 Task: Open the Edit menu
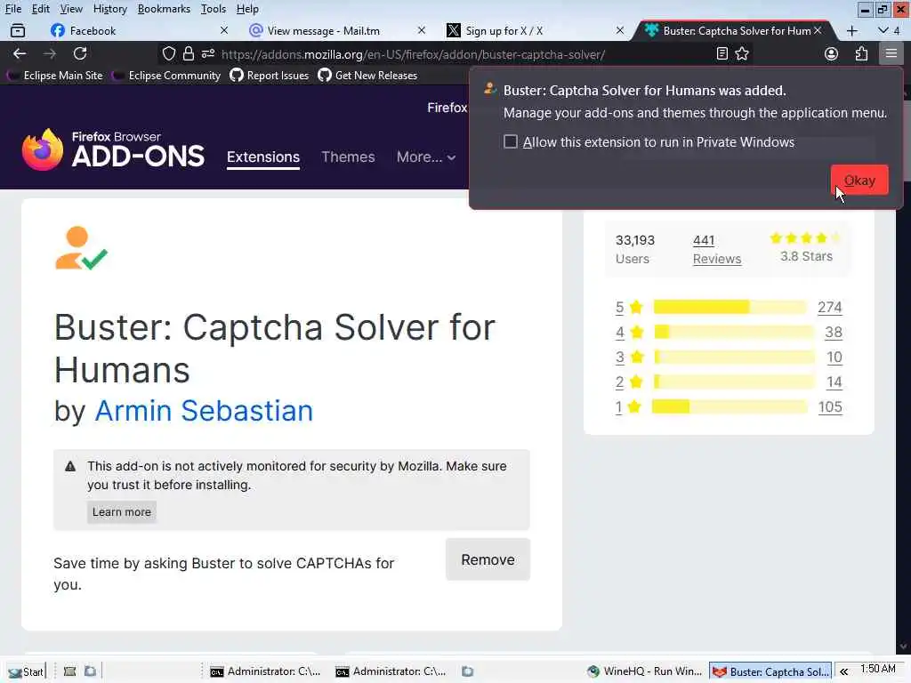[40, 9]
